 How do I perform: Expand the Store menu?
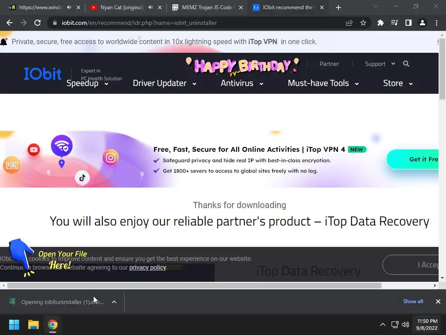click(x=398, y=83)
